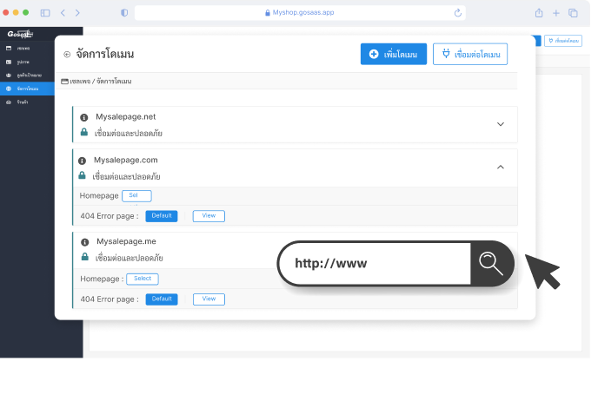The width and height of the screenshot is (598, 401).
Task: Click the padlock icon under Mysalepage.me
Action: (85, 257)
